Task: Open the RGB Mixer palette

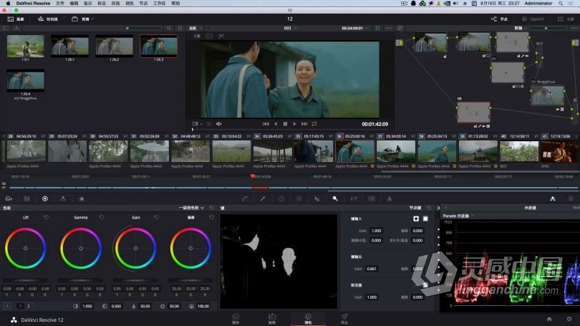Action: click(63, 198)
